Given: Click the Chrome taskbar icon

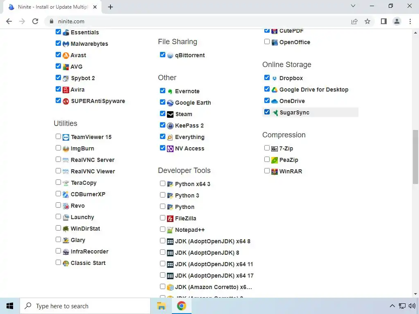Looking at the screenshot, I should pos(181,306).
